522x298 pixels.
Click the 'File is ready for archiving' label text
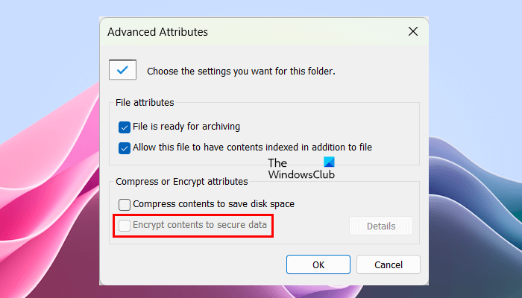(x=186, y=127)
